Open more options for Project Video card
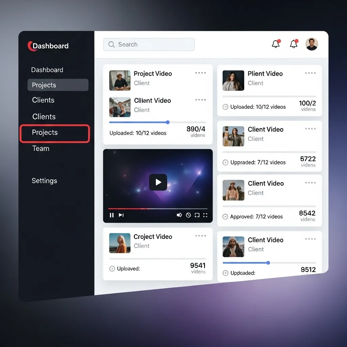Viewport: 347px width, 347px height. click(x=201, y=73)
